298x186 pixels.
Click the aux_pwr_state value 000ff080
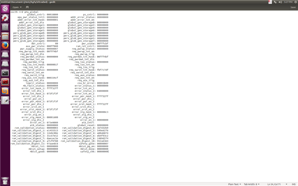click(52, 46)
